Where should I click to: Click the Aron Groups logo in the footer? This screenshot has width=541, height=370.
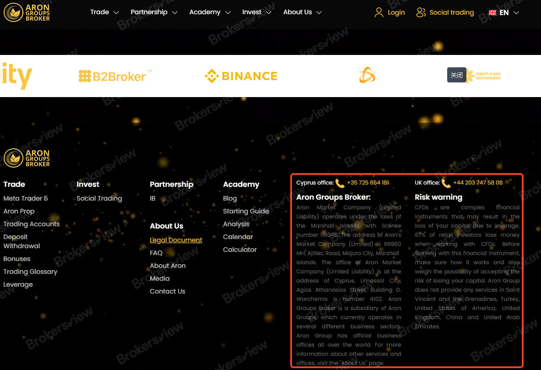27,158
